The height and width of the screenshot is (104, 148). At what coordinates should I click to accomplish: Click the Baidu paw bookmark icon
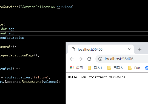[147, 68]
